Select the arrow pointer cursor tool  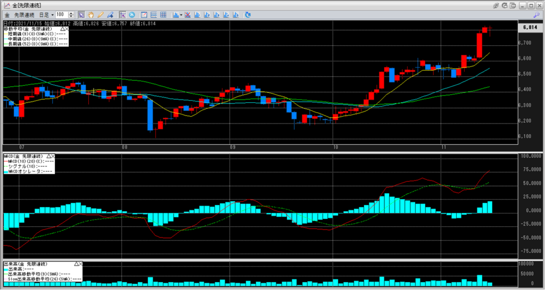81,15
